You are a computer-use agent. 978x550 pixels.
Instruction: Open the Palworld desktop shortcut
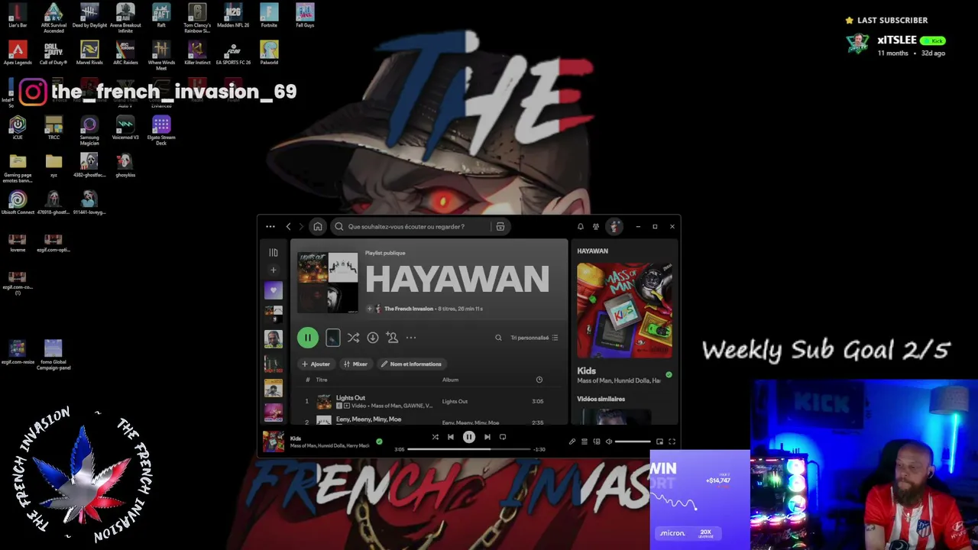(269, 53)
